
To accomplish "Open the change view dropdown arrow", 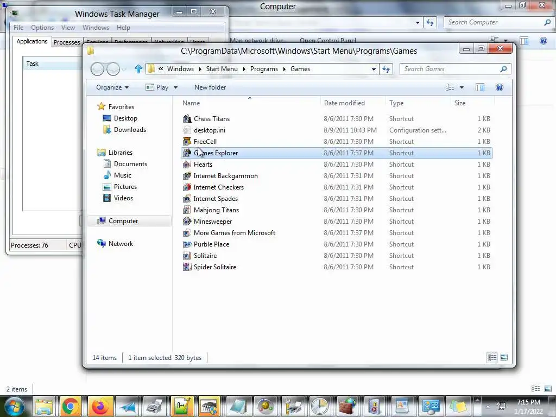I will pyautogui.click(x=462, y=87).
